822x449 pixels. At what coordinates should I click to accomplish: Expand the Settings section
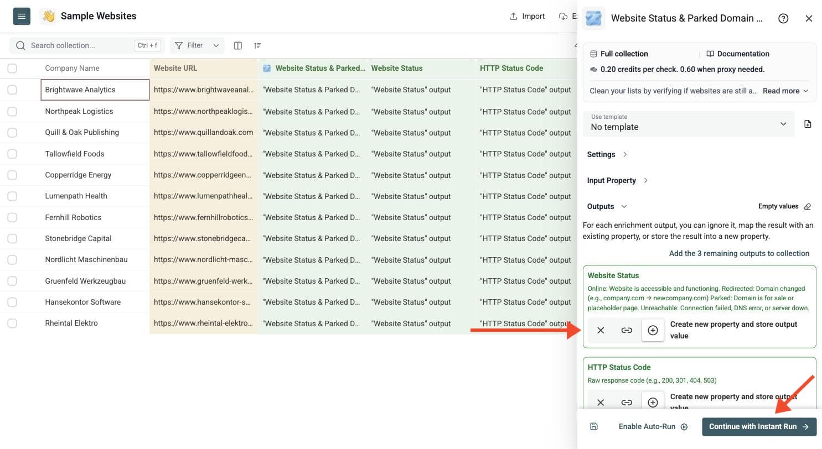point(607,154)
